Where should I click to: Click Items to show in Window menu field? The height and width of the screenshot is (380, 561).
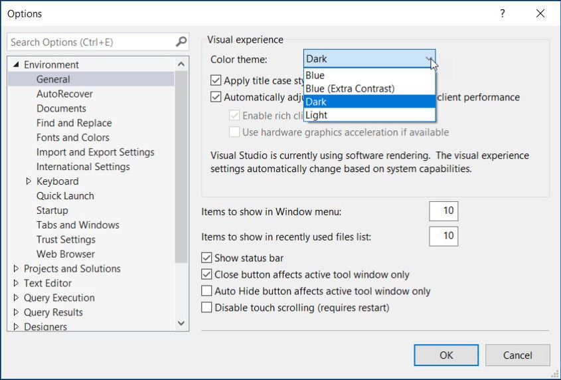click(x=443, y=212)
